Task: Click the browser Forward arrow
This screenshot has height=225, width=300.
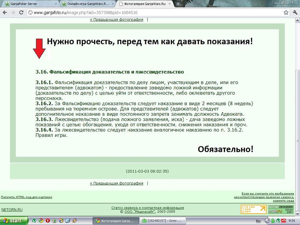Action: pyautogui.click(x=13, y=13)
